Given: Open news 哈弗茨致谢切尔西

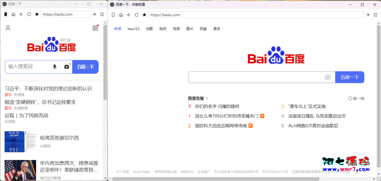Looking at the screenshot, I should point(60,138).
